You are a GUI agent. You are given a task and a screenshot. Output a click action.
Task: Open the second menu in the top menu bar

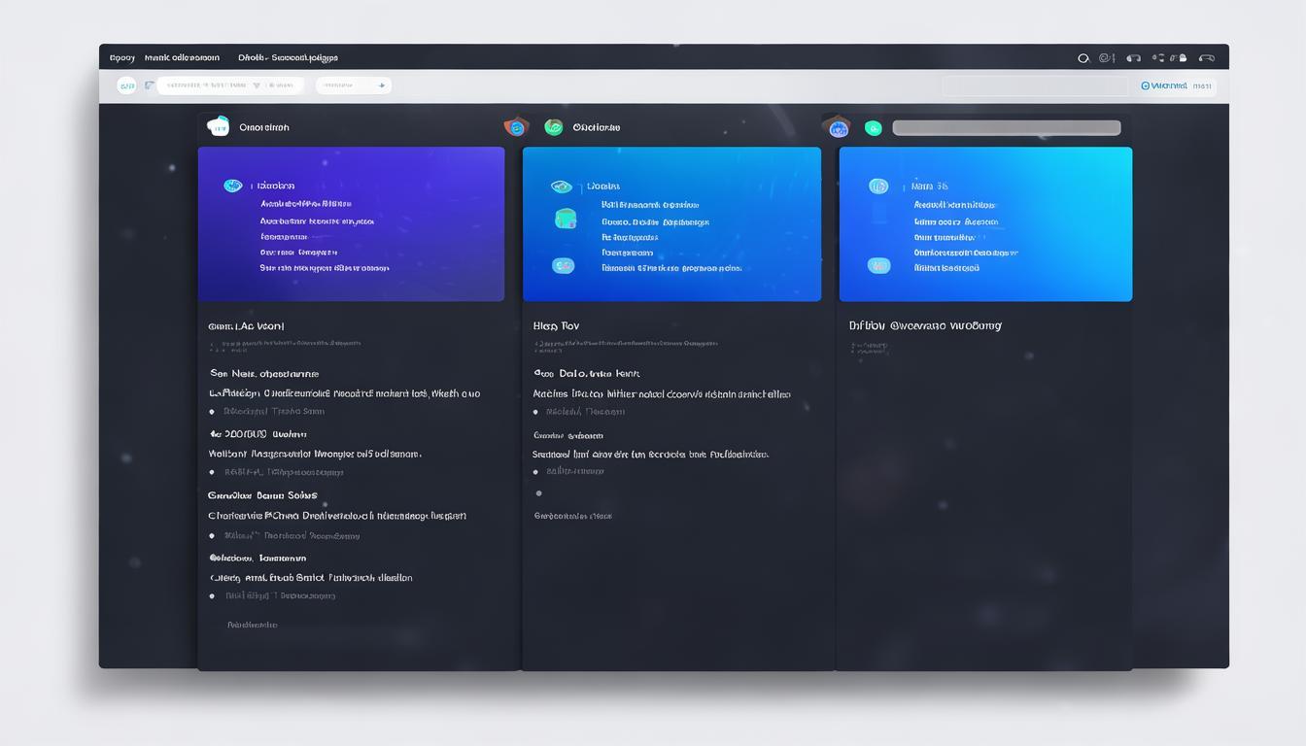(x=182, y=58)
